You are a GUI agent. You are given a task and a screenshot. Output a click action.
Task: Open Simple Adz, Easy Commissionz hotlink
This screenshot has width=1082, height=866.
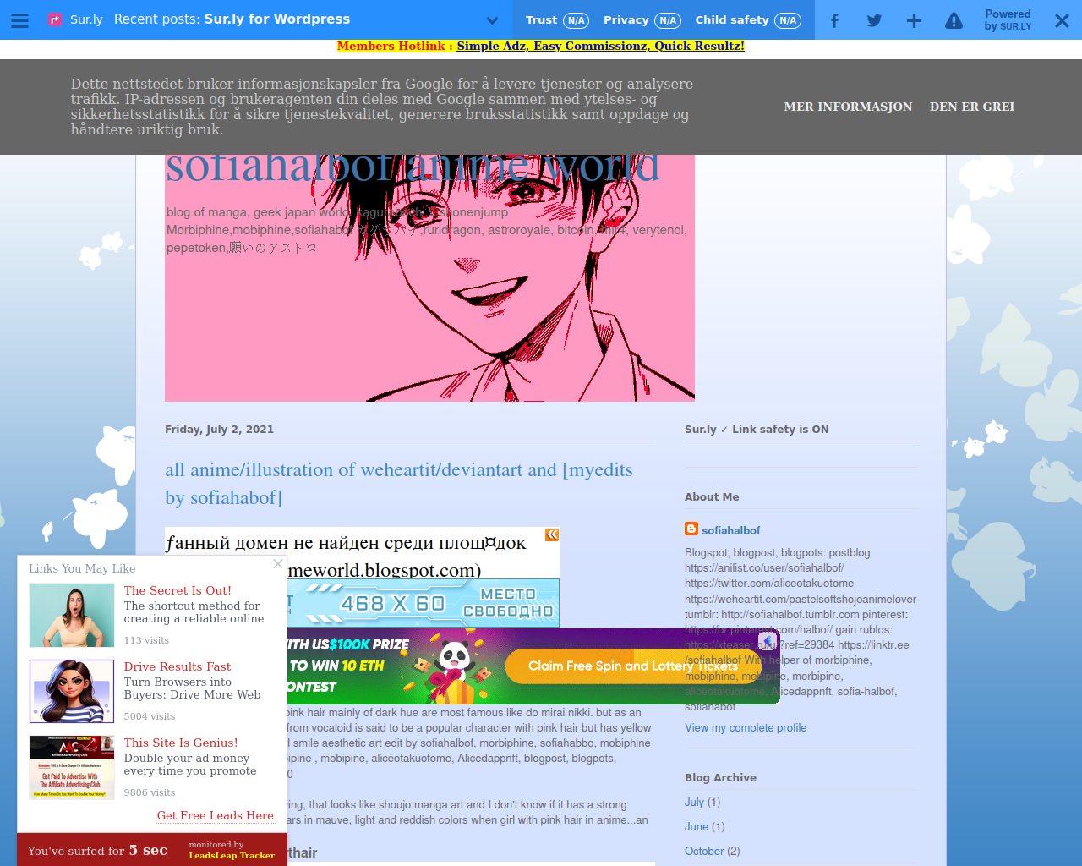[601, 46]
